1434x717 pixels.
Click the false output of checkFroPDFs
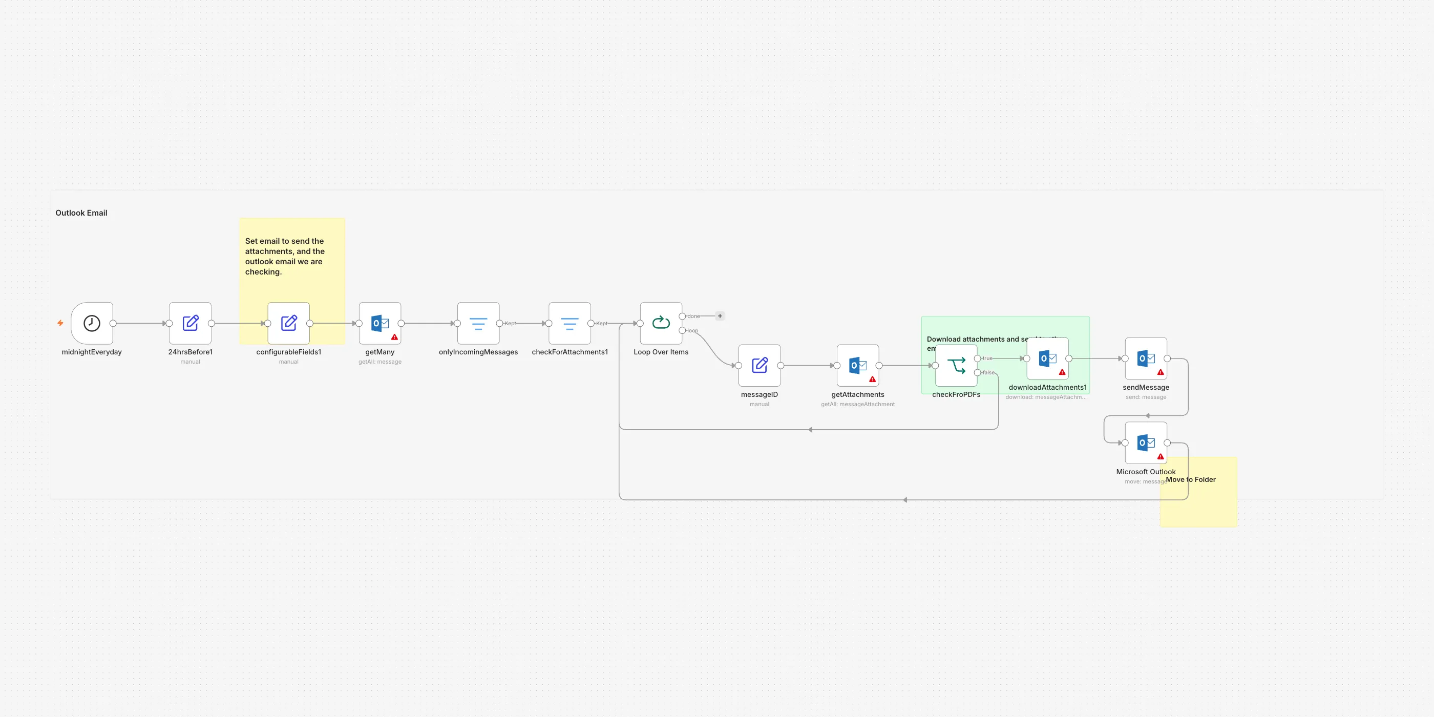coord(978,372)
